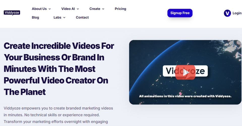The image size is (242, 126).
Task: Open the About Us menu
Action: [39, 9]
